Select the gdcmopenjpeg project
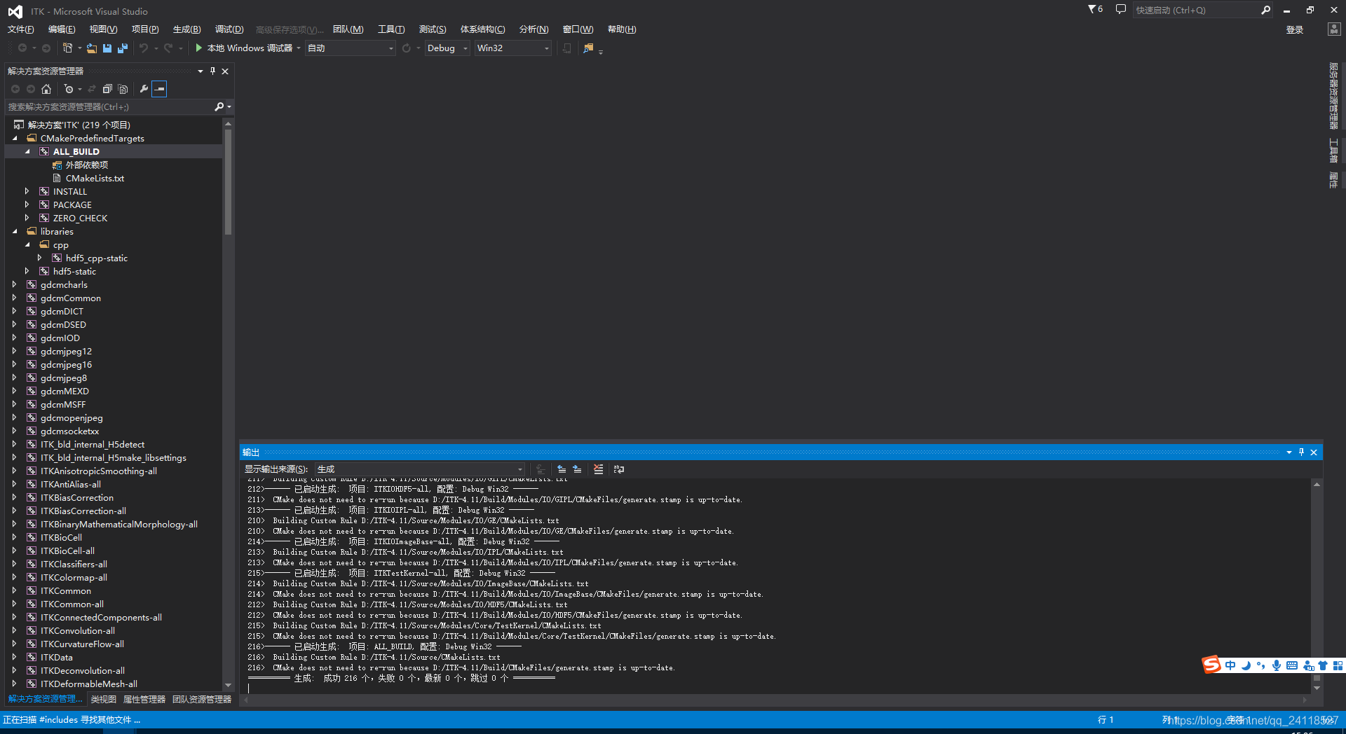1346x734 pixels. (x=72, y=417)
